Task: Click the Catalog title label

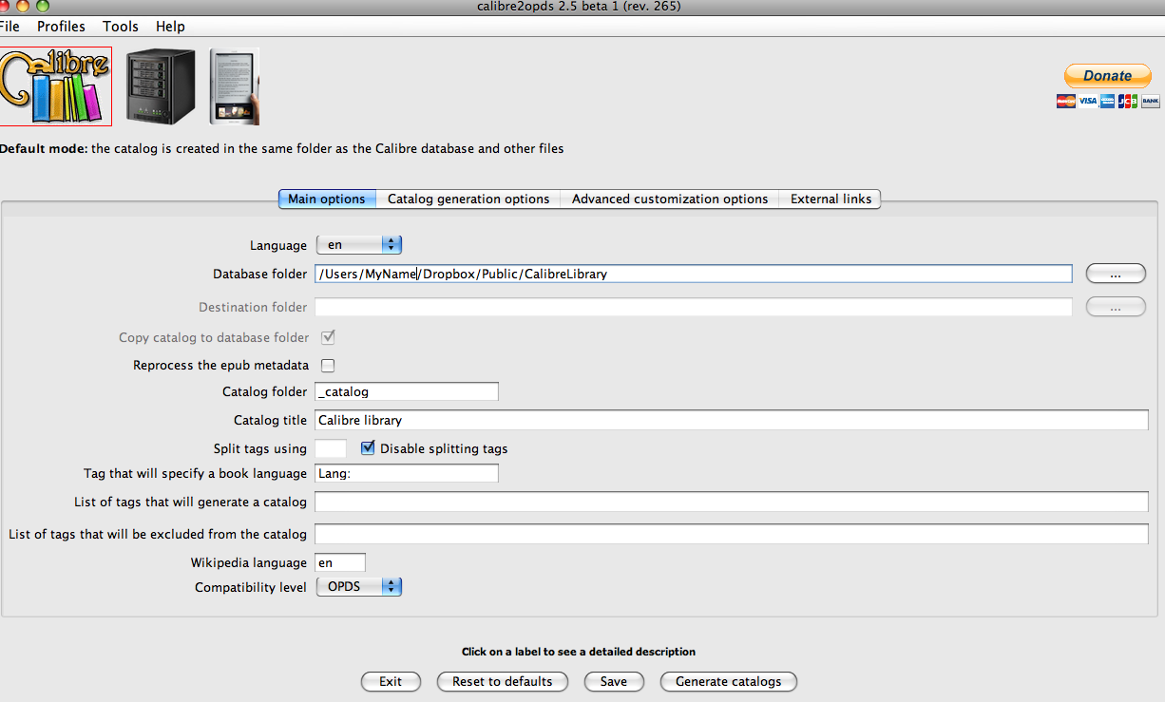Action: (271, 420)
